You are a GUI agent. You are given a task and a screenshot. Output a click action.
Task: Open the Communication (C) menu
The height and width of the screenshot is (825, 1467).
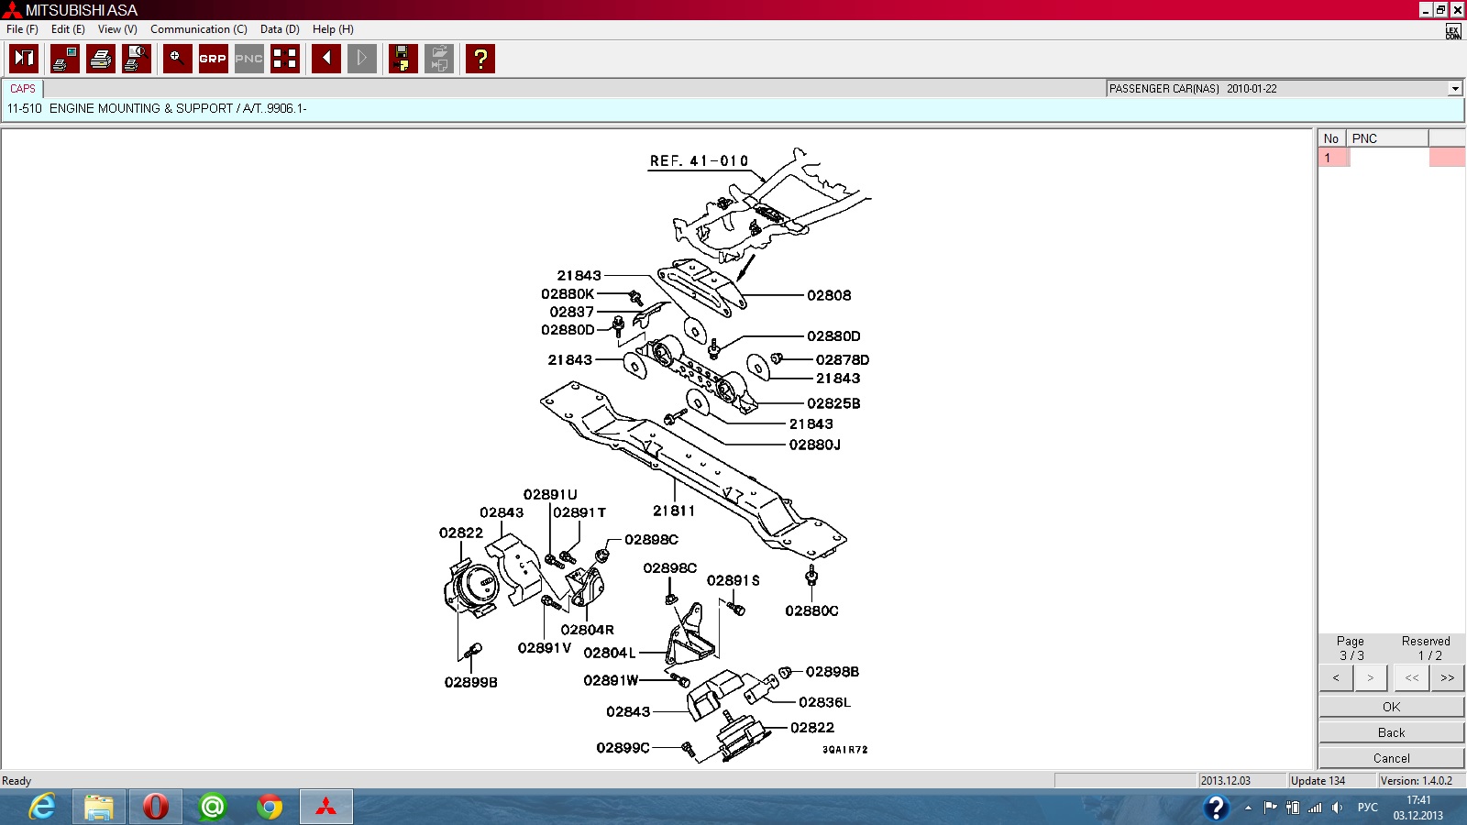click(198, 29)
